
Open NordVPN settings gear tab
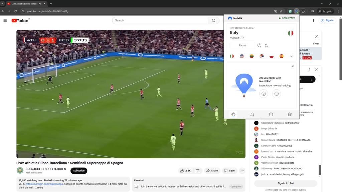click(x=290, y=114)
